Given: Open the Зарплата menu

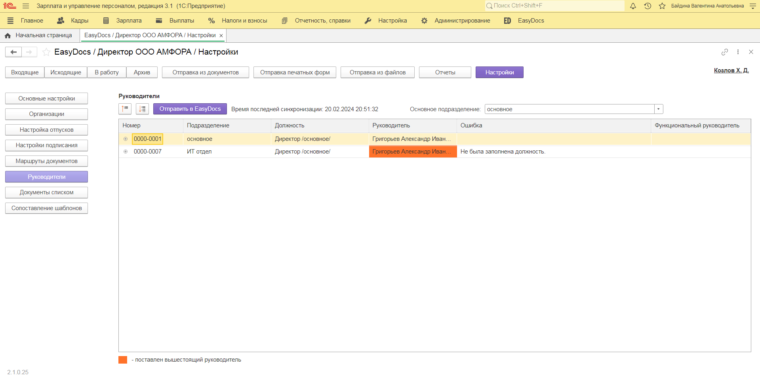Looking at the screenshot, I should point(122,21).
